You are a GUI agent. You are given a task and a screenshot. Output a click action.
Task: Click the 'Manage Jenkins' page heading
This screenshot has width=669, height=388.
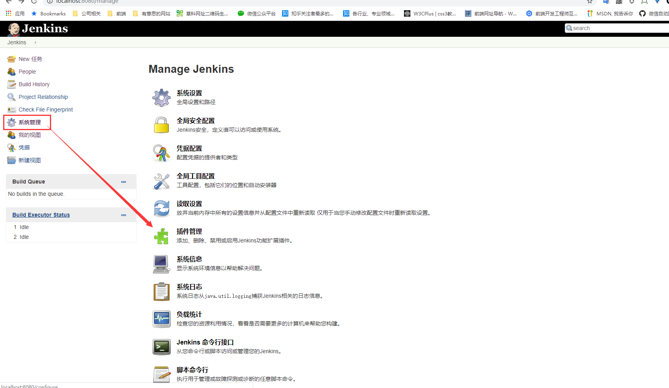191,69
